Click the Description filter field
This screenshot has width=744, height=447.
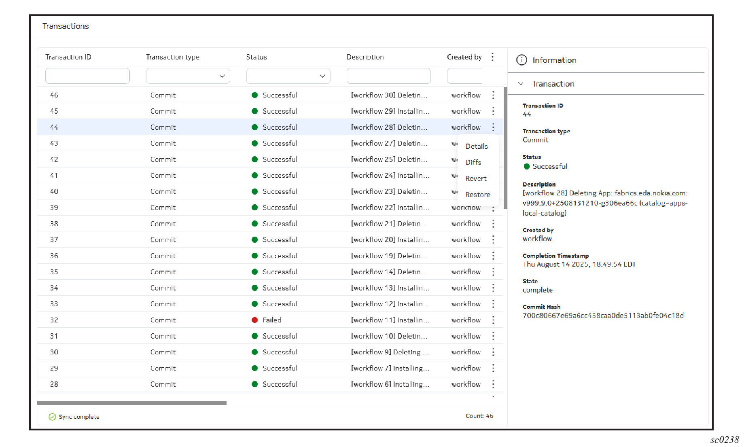(x=388, y=76)
